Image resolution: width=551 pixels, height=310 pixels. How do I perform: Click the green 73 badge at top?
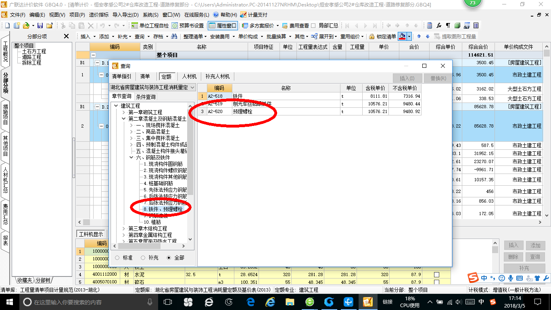pos(472,3)
